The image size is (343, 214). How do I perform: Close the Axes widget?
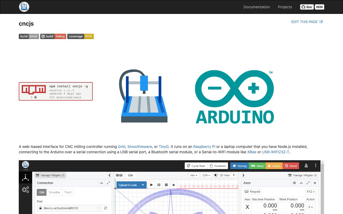315,183
